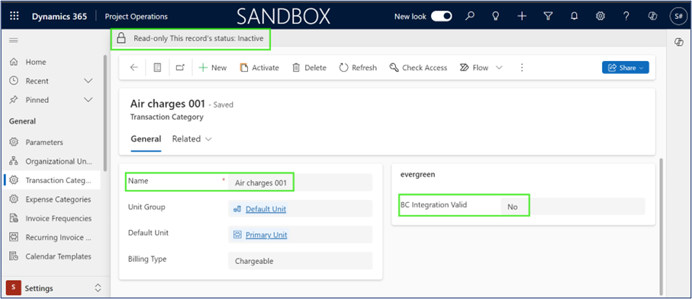692x299 pixels.
Task: Open Calendar Templates in the sidebar
Action: [52, 256]
